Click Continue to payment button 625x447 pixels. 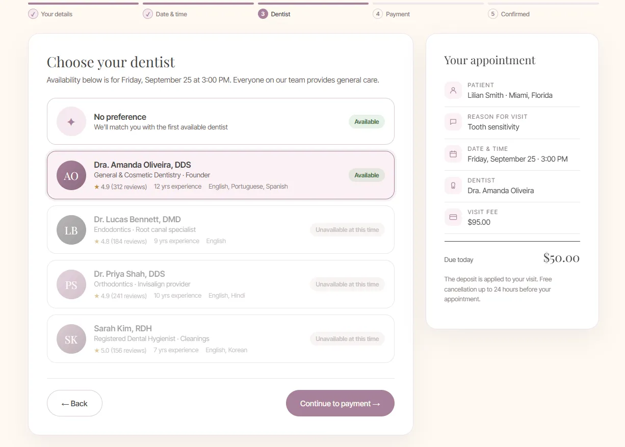coord(340,403)
